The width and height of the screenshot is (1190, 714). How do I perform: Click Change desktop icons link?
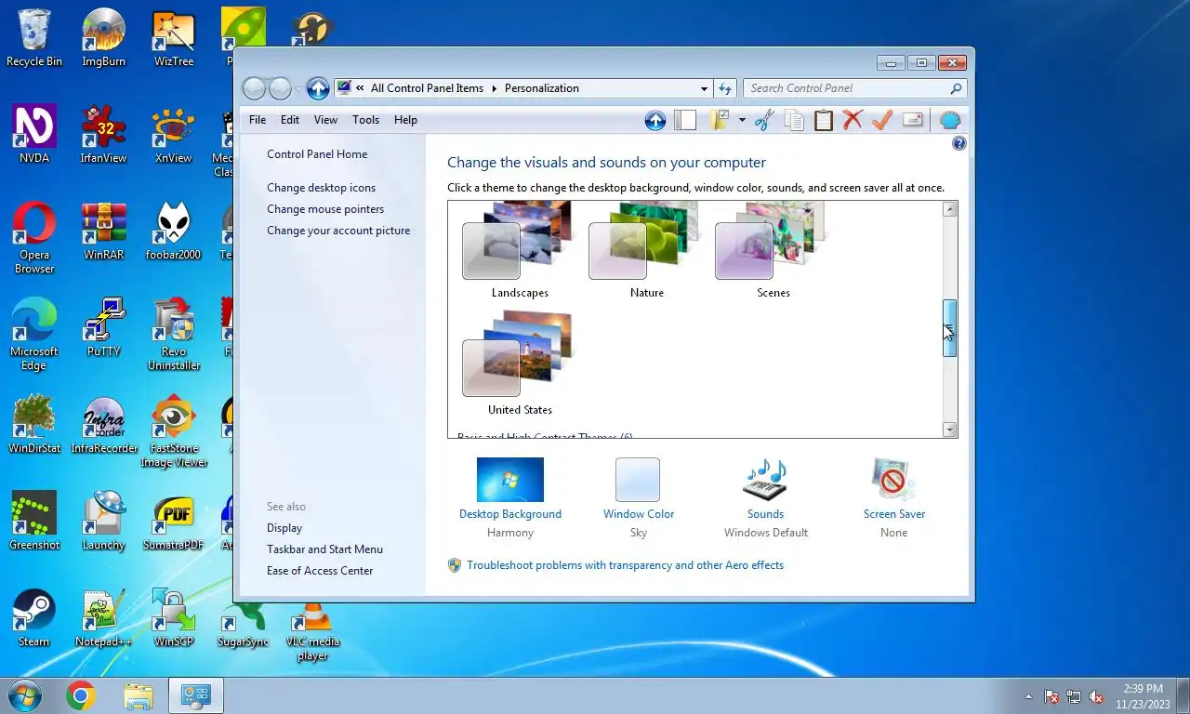pyautogui.click(x=322, y=188)
